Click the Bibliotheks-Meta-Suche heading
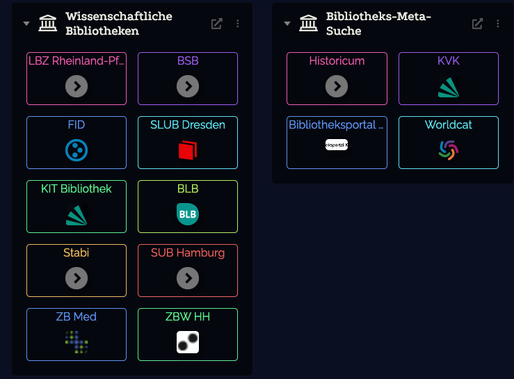This screenshot has width=514, height=379. (378, 24)
